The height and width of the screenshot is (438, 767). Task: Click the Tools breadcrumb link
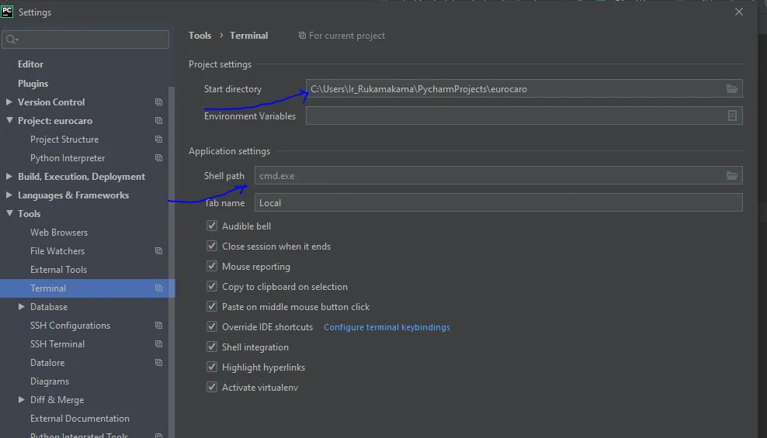200,36
